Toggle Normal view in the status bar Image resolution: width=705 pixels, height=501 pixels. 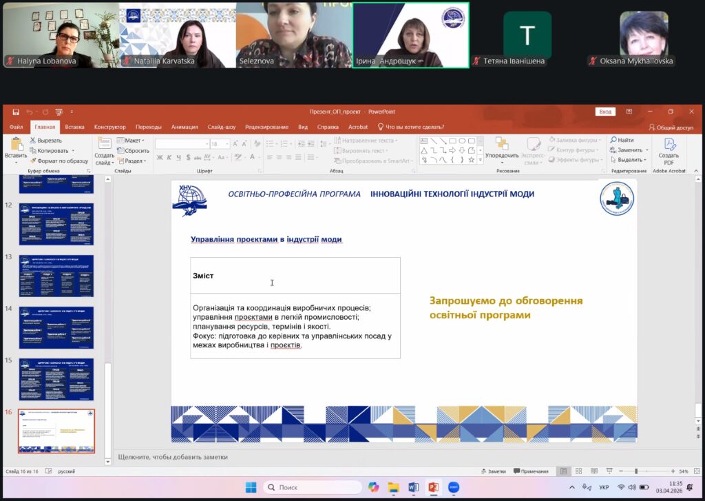point(564,471)
